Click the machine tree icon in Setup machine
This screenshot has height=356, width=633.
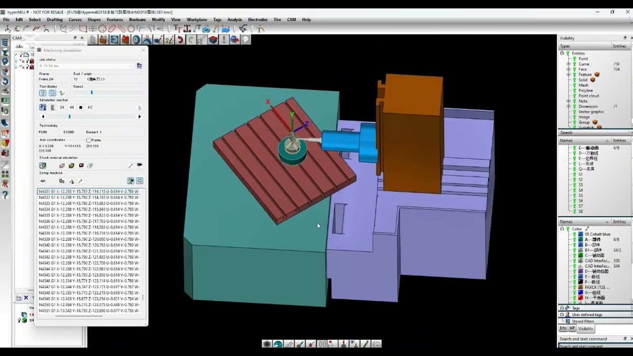(62, 181)
